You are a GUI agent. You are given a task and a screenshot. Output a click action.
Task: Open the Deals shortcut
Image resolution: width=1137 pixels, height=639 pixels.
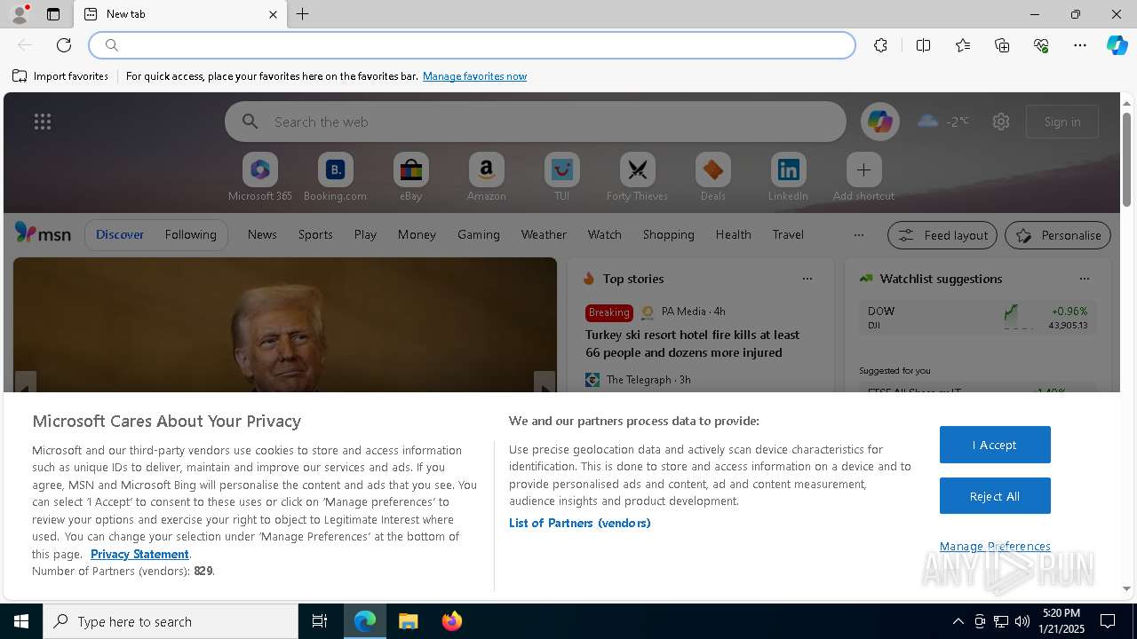tap(712, 177)
